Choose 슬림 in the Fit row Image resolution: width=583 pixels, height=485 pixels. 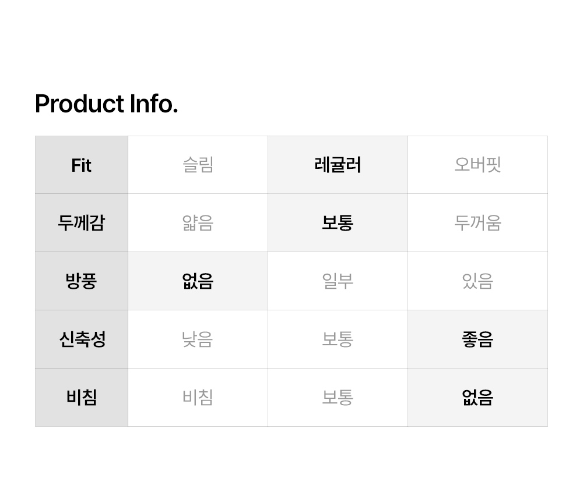click(198, 165)
